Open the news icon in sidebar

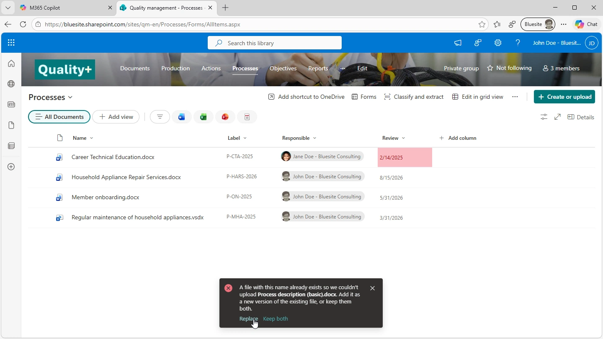click(11, 104)
